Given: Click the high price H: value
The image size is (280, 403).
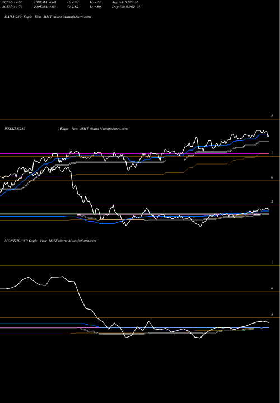Looking at the screenshot, I should (x=95, y=2).
